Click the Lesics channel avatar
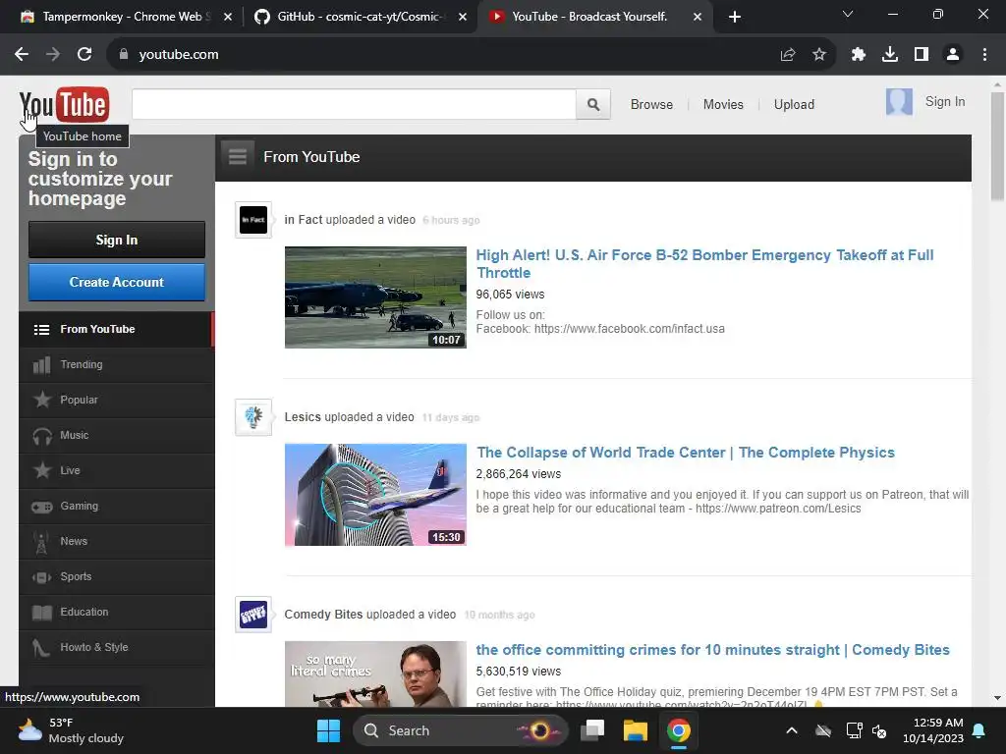 (x=253, y=417)
